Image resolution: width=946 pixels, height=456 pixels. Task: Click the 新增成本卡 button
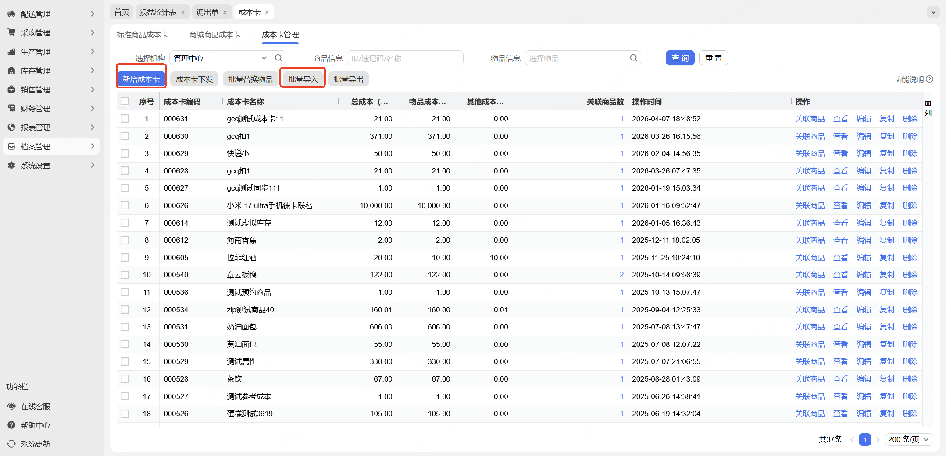pos(141,79)
